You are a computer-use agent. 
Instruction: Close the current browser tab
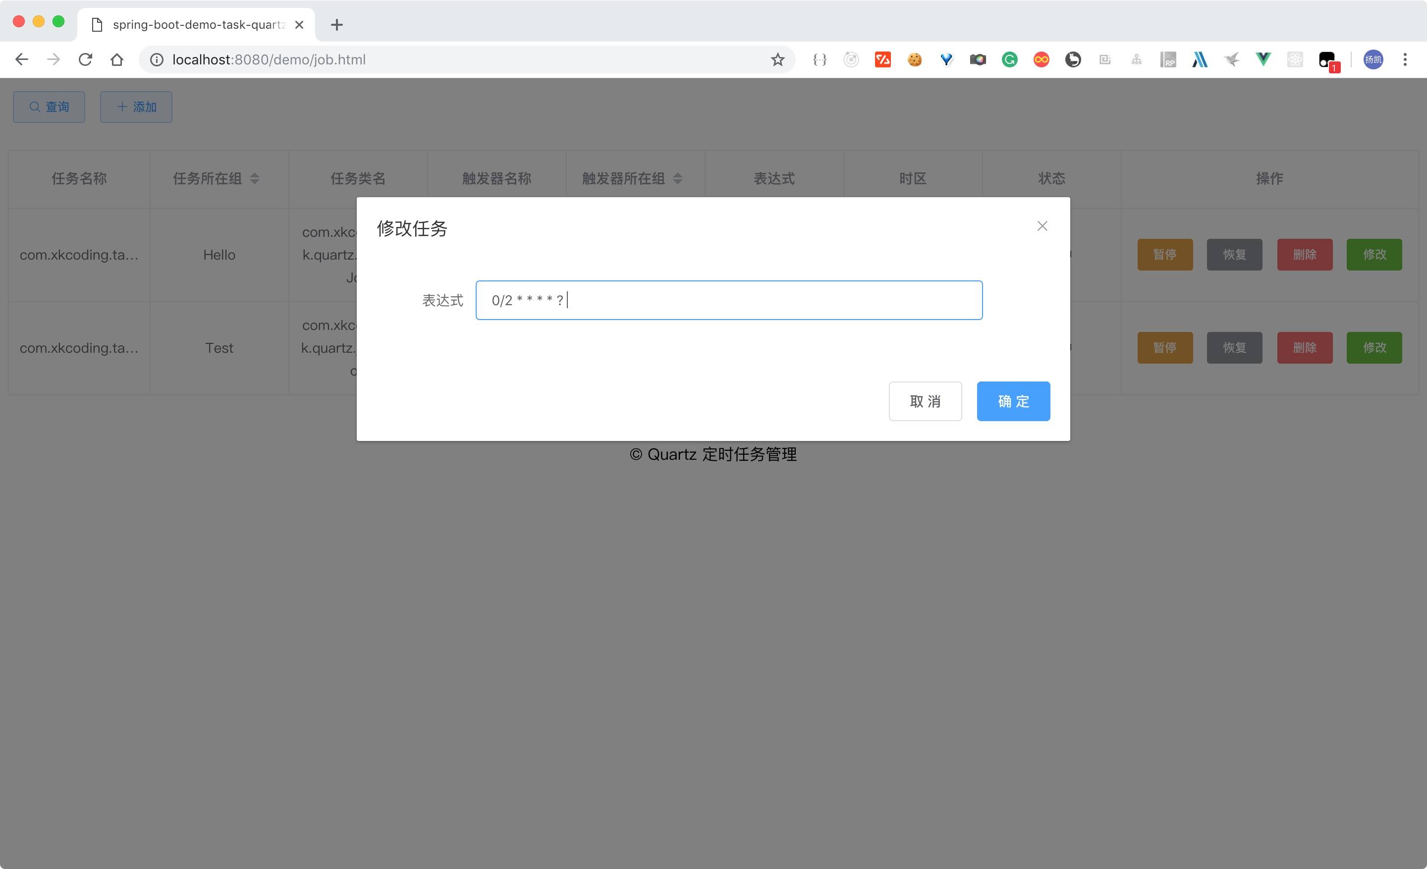[299, 25]
